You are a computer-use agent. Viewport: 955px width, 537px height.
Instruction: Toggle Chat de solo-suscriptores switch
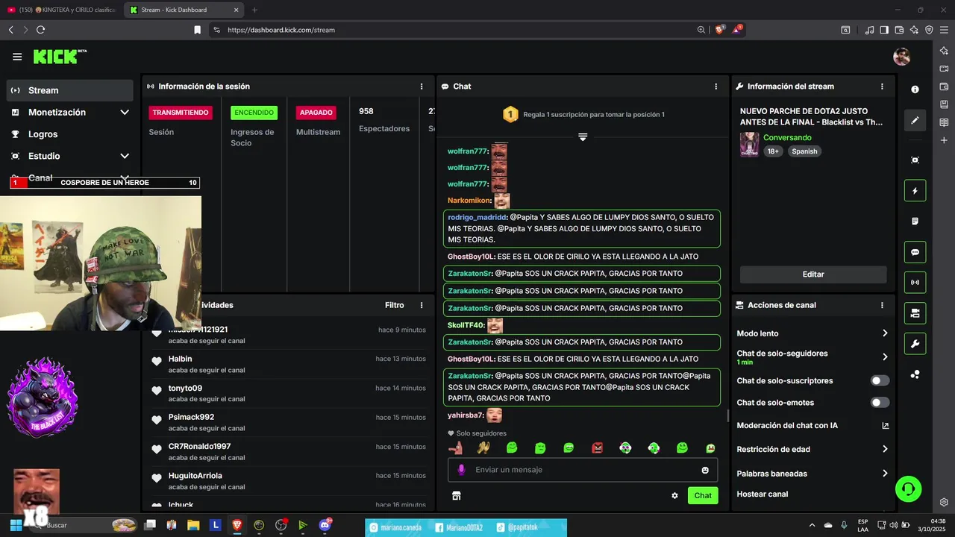880,380
